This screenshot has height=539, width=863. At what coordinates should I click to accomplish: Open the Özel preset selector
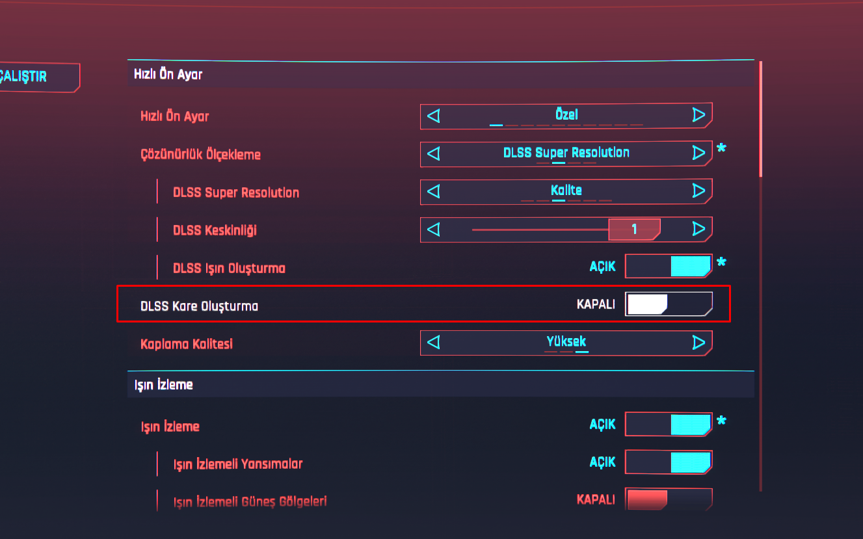coord(566,115)
